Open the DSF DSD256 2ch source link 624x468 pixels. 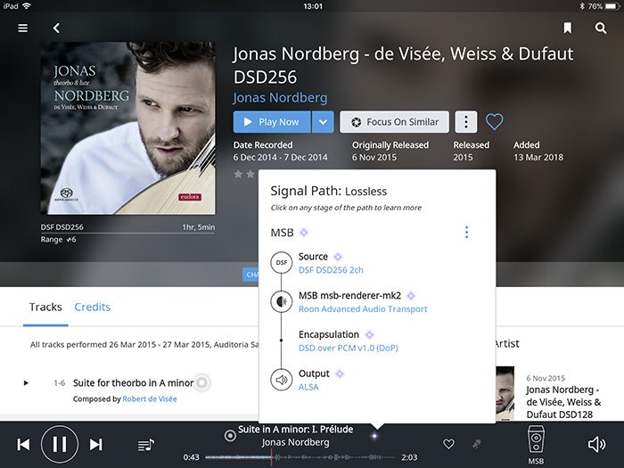click(331, 270)
